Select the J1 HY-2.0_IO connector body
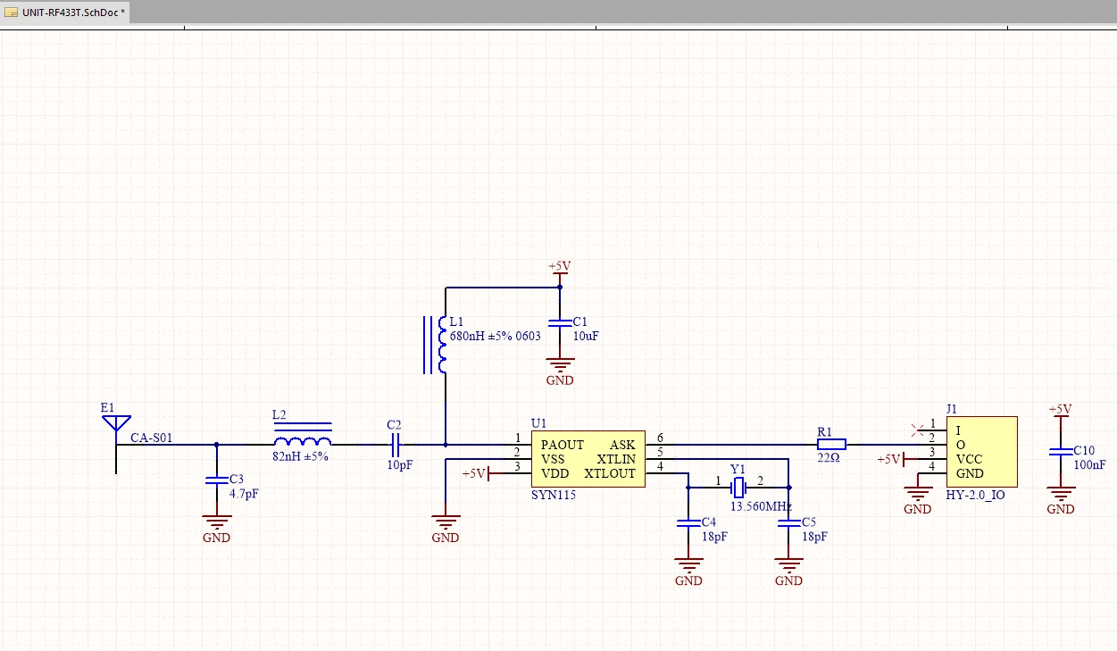The height and width of the screenshot is (651, 1117). pyautogui.click(x=981, y=452)
